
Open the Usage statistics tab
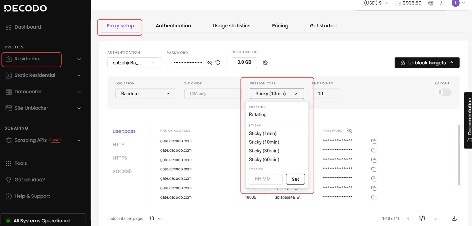(231, 26)
